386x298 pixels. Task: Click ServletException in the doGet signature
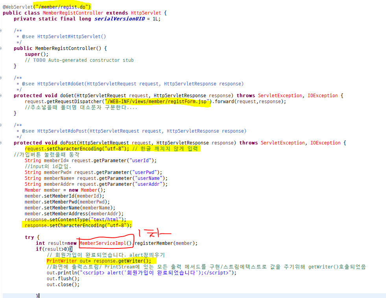(x=280, y=96)
